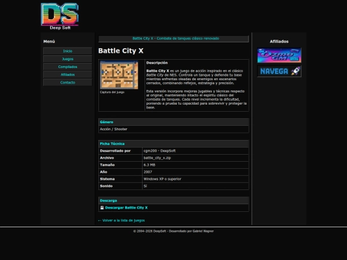
Task: Click the floppy disk download icon
Action: (102, 207)
